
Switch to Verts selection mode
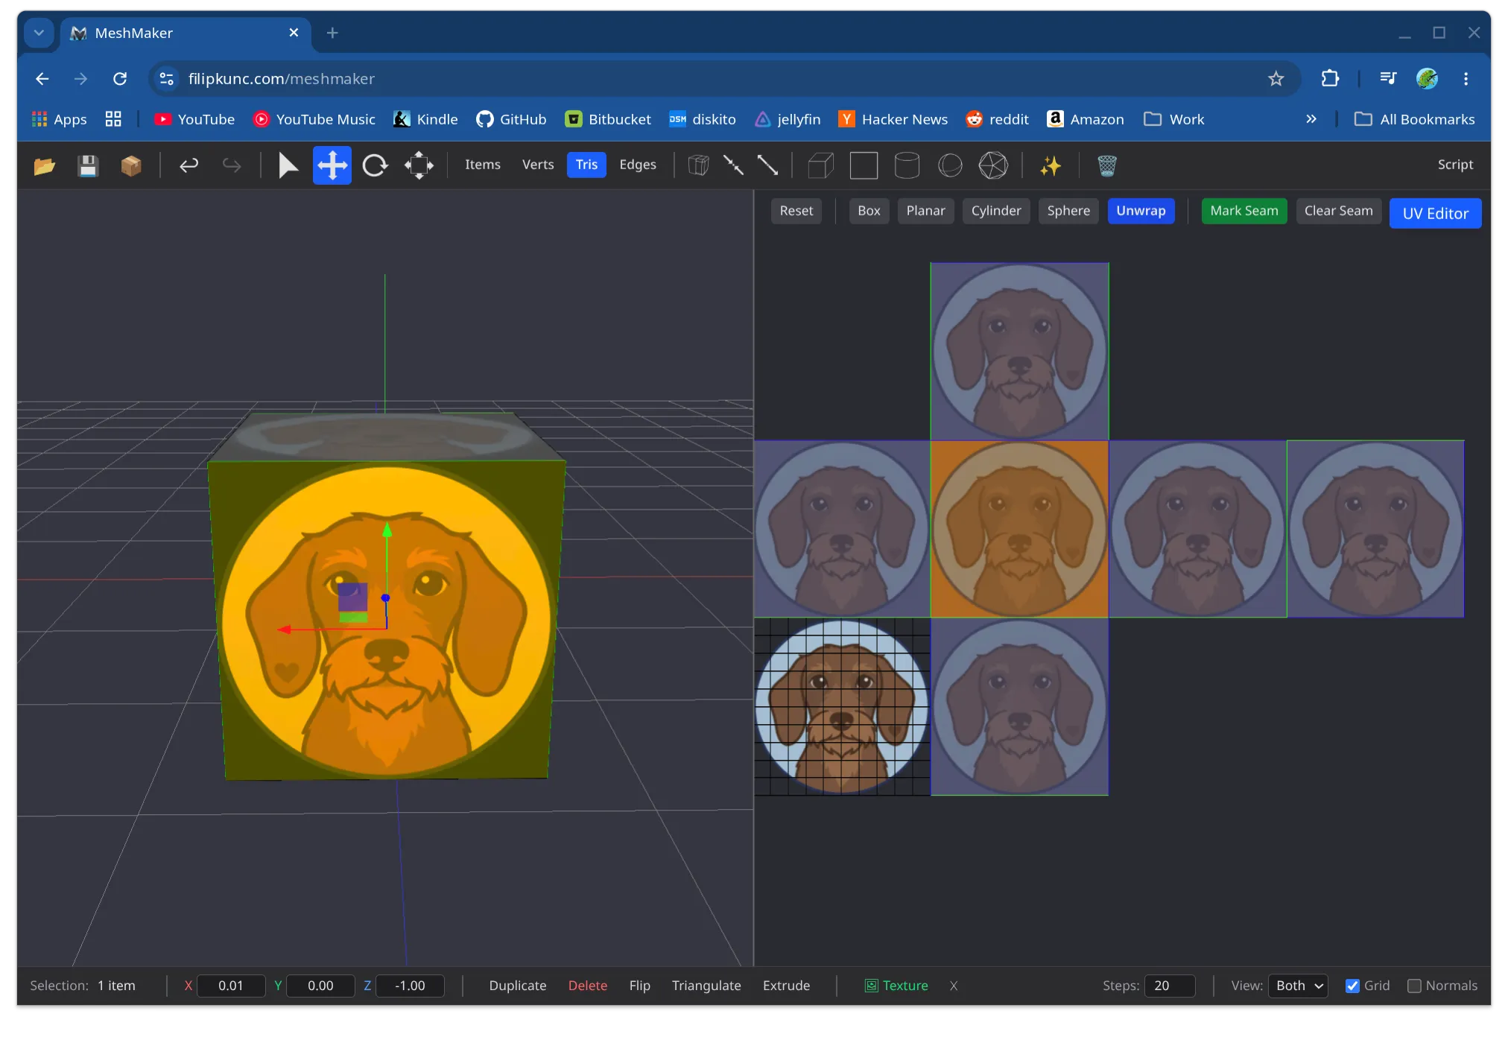538,165
